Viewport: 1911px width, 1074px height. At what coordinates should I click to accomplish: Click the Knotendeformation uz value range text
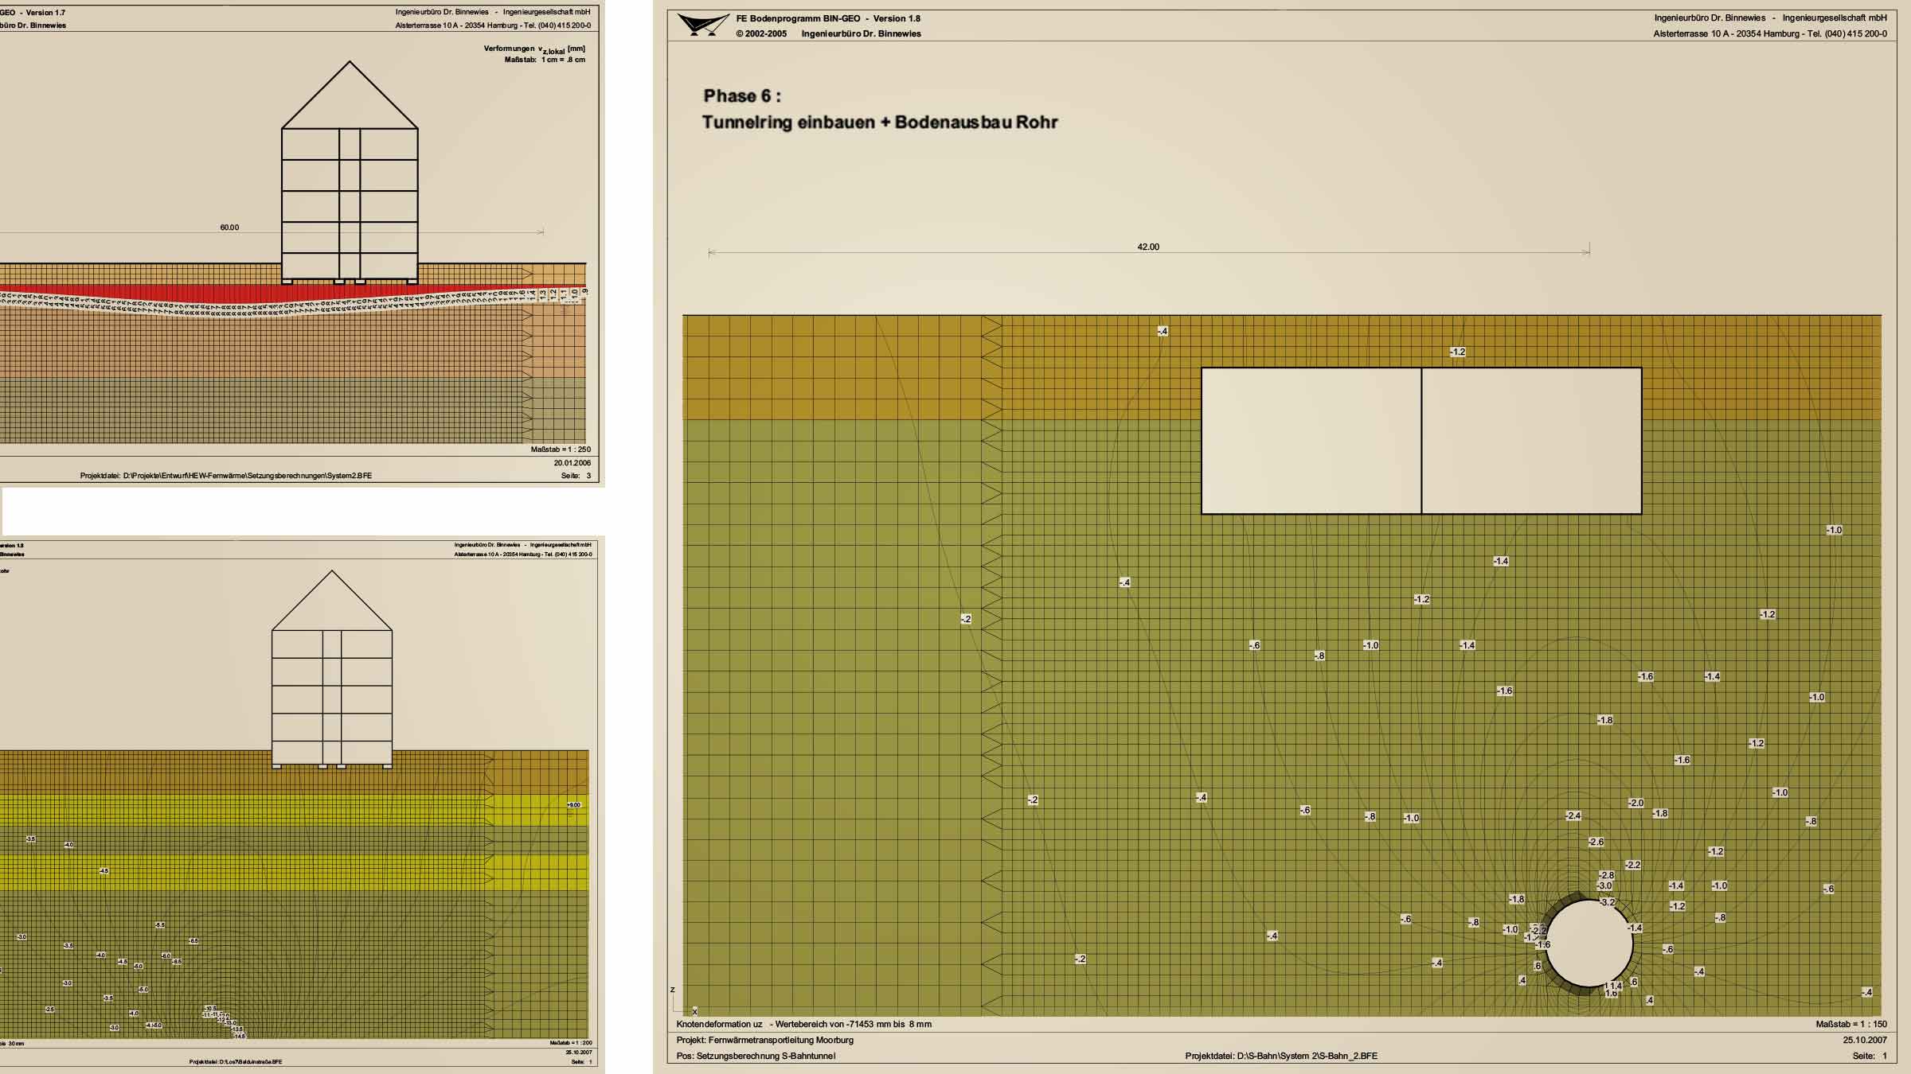point(804,1024)
